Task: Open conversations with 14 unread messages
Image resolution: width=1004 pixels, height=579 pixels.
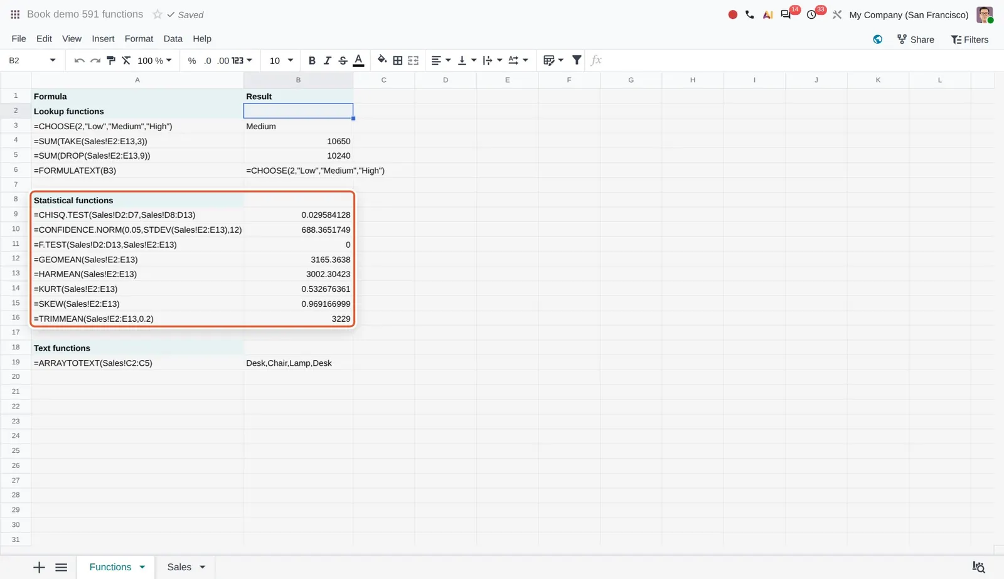Action: [x=786, y=14]
